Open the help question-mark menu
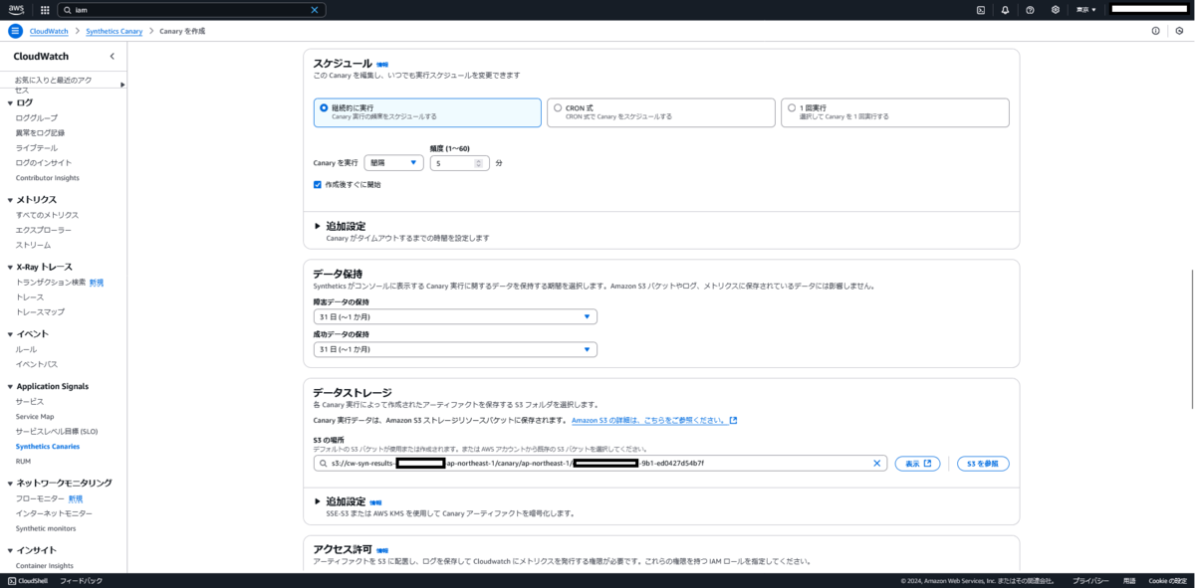This screenshot has height=588, width=1195. click(1030, 10)
